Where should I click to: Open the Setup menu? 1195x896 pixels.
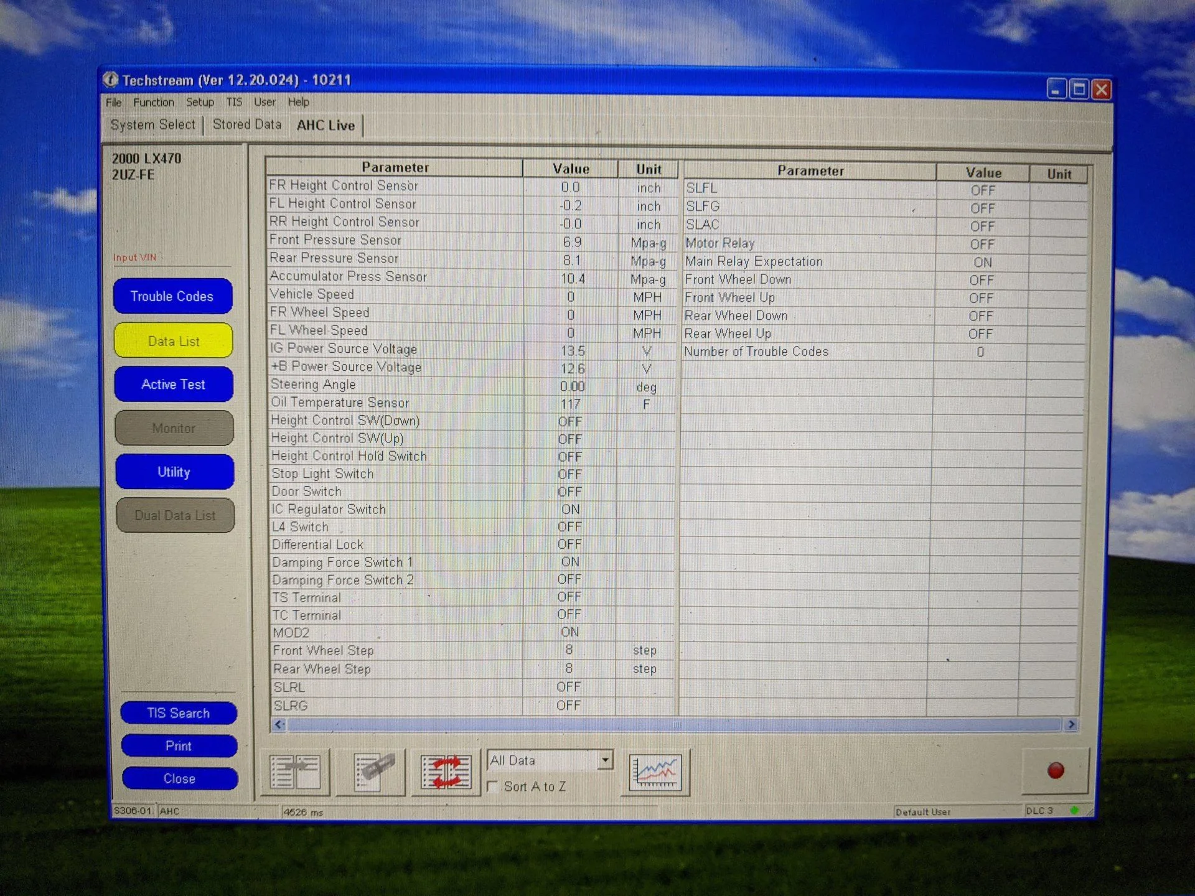pos(200,102)
